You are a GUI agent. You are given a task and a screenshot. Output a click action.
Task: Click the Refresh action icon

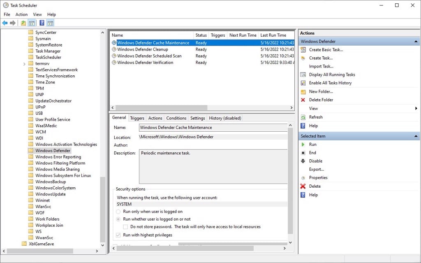click(x=303, y=117)
